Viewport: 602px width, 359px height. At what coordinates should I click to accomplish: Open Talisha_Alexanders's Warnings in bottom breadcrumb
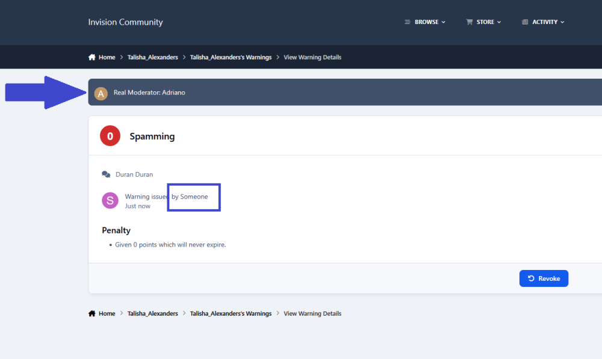point(231,313)
